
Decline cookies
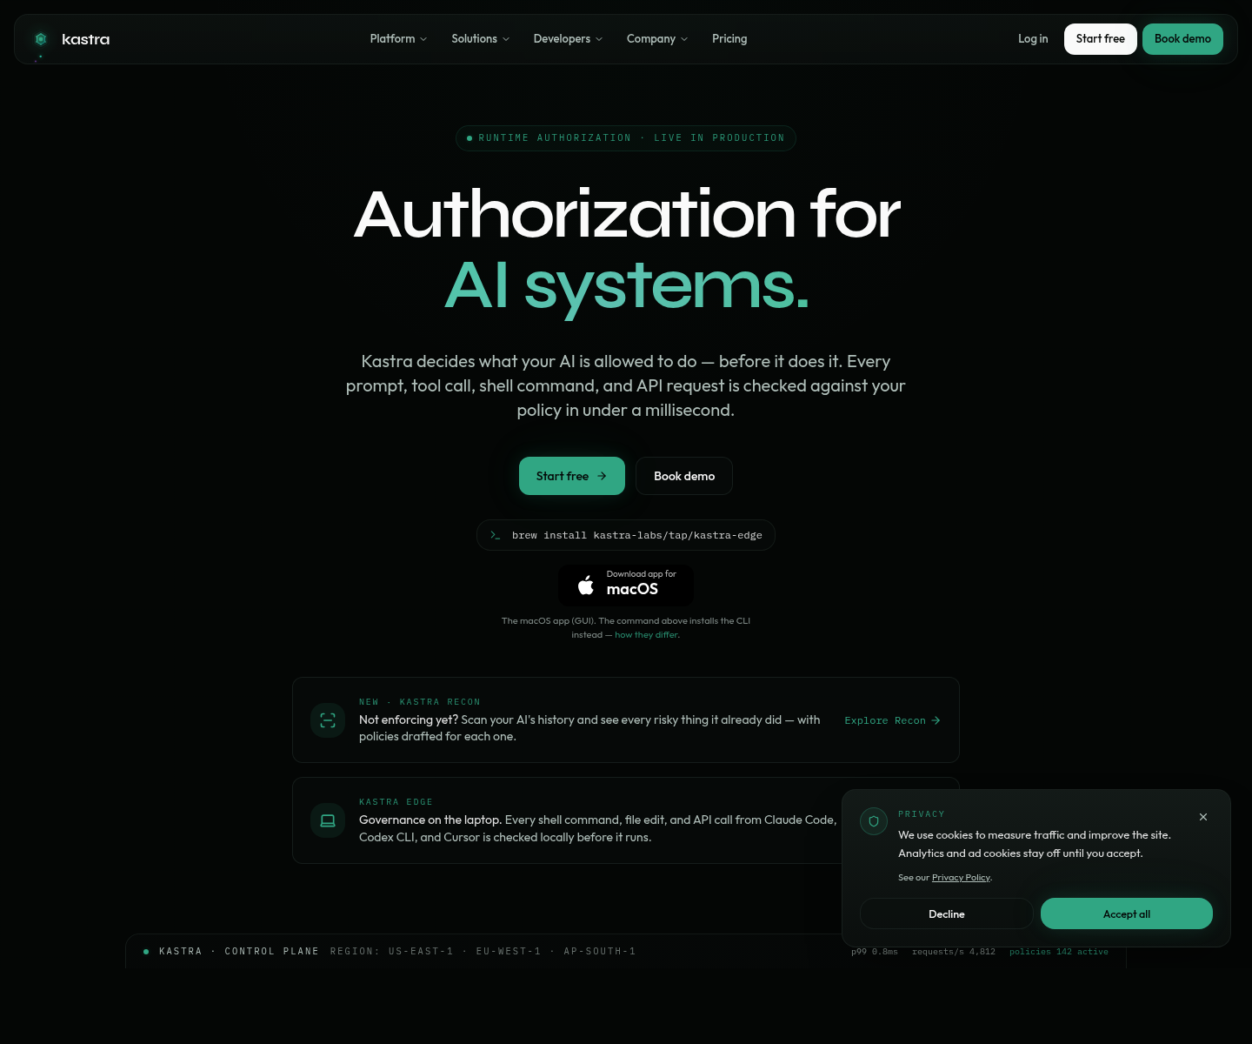click(947, 914)
